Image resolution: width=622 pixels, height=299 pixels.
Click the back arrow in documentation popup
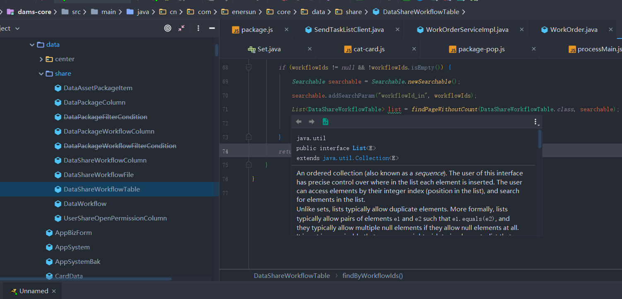pos(299,122)
